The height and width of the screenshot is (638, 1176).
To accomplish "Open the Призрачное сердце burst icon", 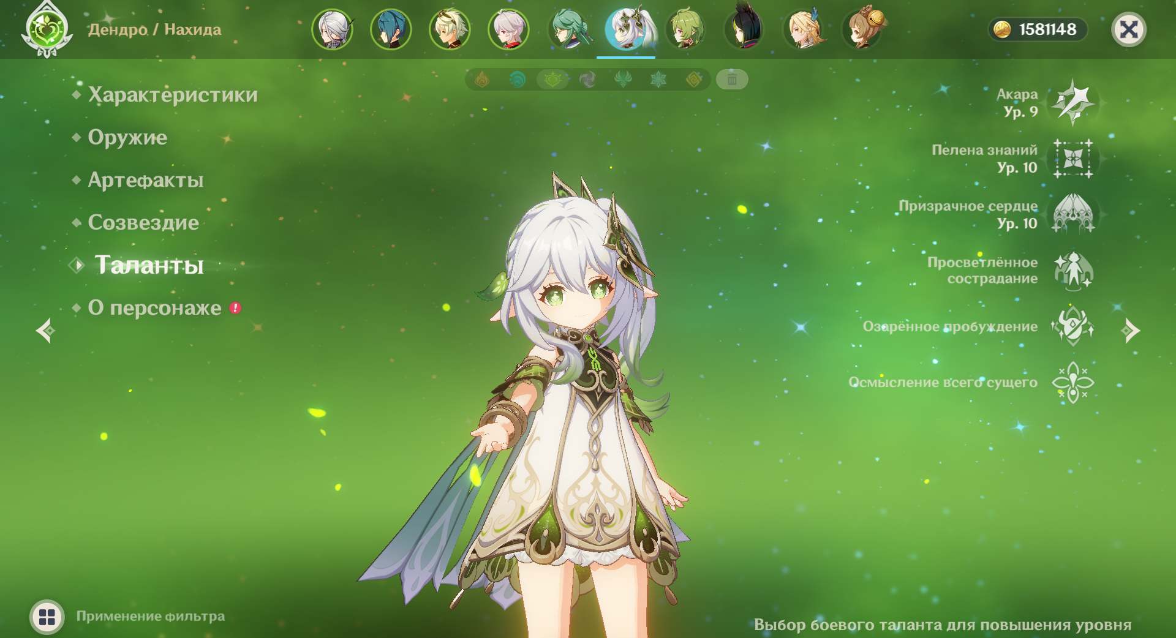I will pos(1073,214).
